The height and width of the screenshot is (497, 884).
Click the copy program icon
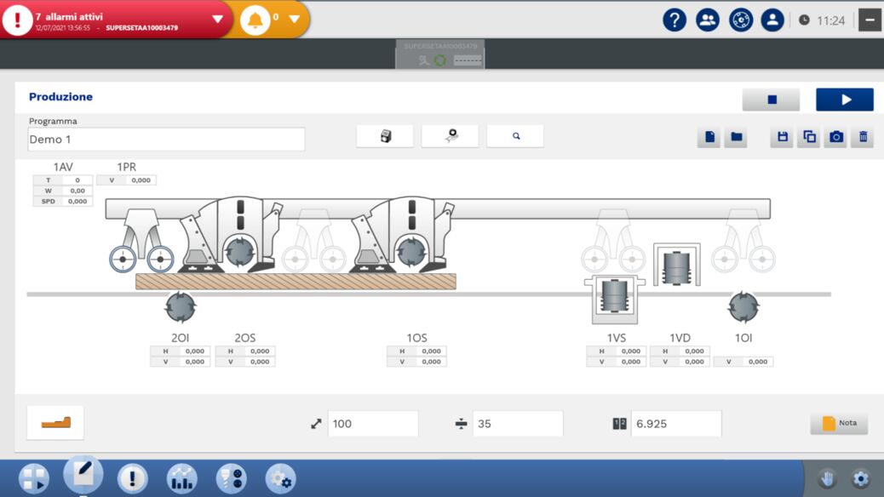point(809,137)
